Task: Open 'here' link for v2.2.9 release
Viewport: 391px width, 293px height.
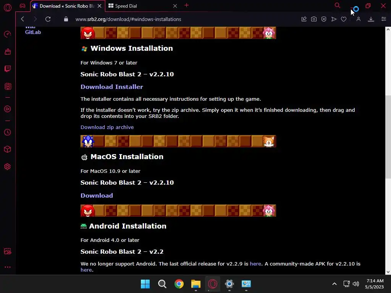Action: [255, 264]
